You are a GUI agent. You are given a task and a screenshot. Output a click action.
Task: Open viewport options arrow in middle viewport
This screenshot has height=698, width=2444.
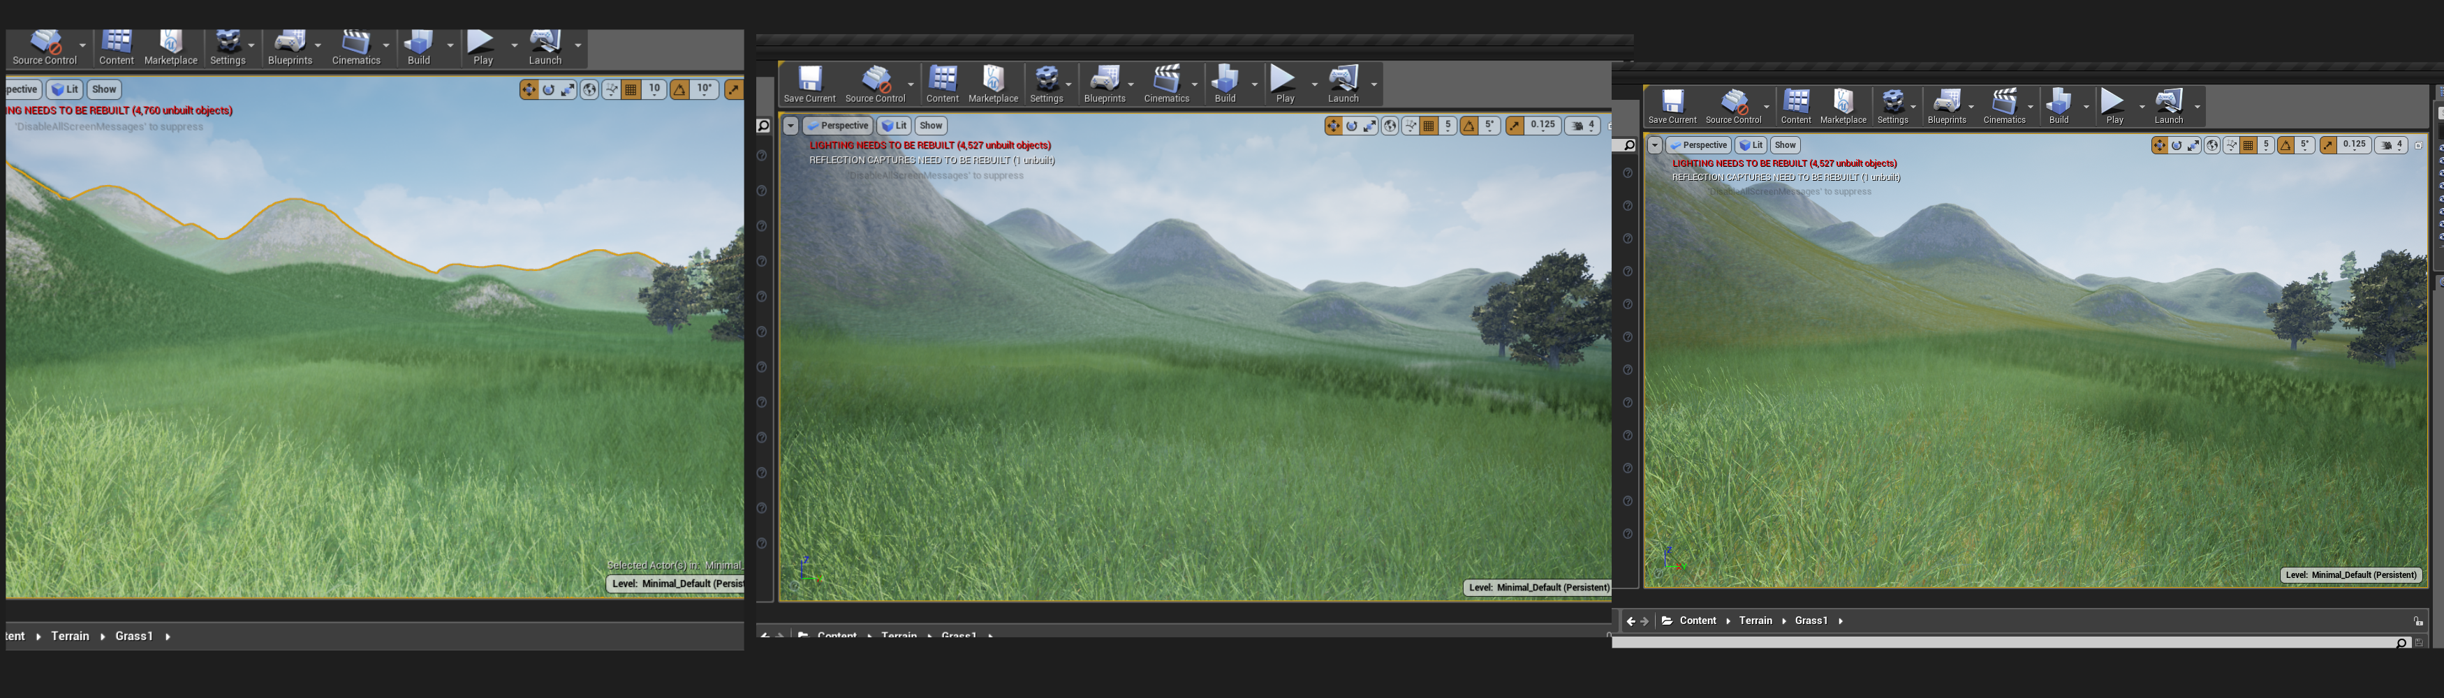(790, 125)
